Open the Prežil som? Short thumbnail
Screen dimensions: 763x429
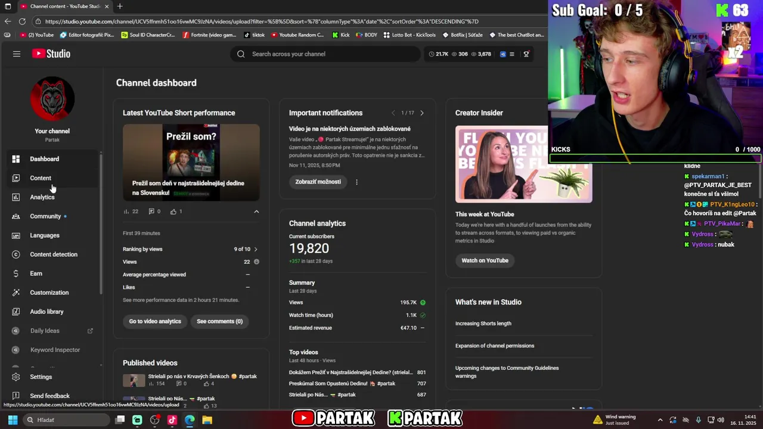point(191,162)
